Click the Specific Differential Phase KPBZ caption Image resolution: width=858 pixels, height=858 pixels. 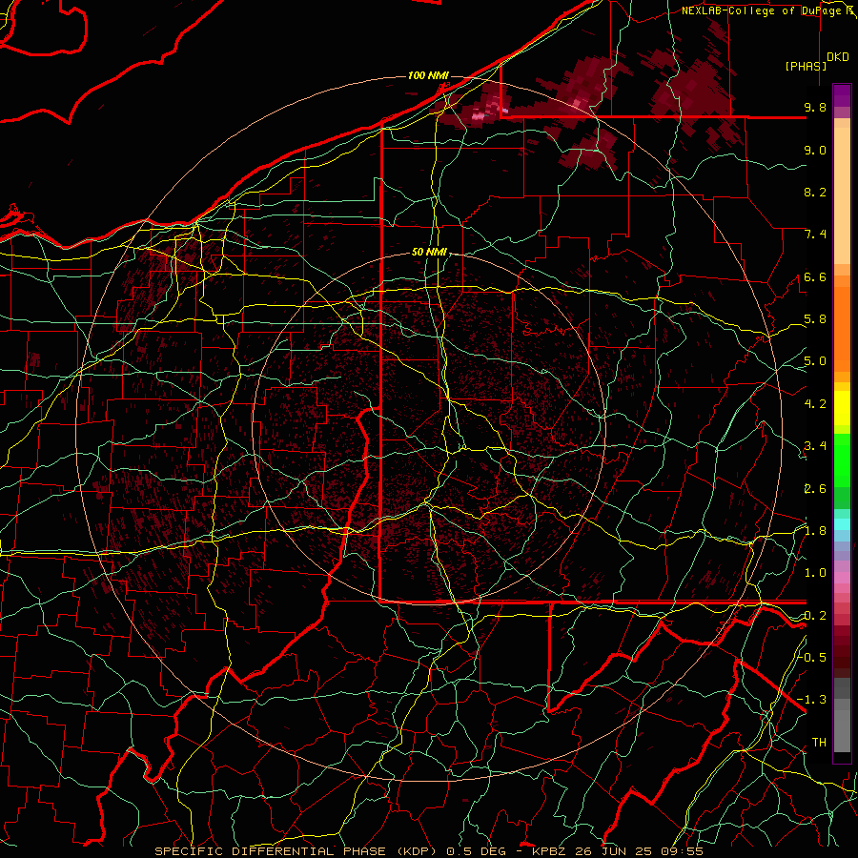click(x=428, y=851)
